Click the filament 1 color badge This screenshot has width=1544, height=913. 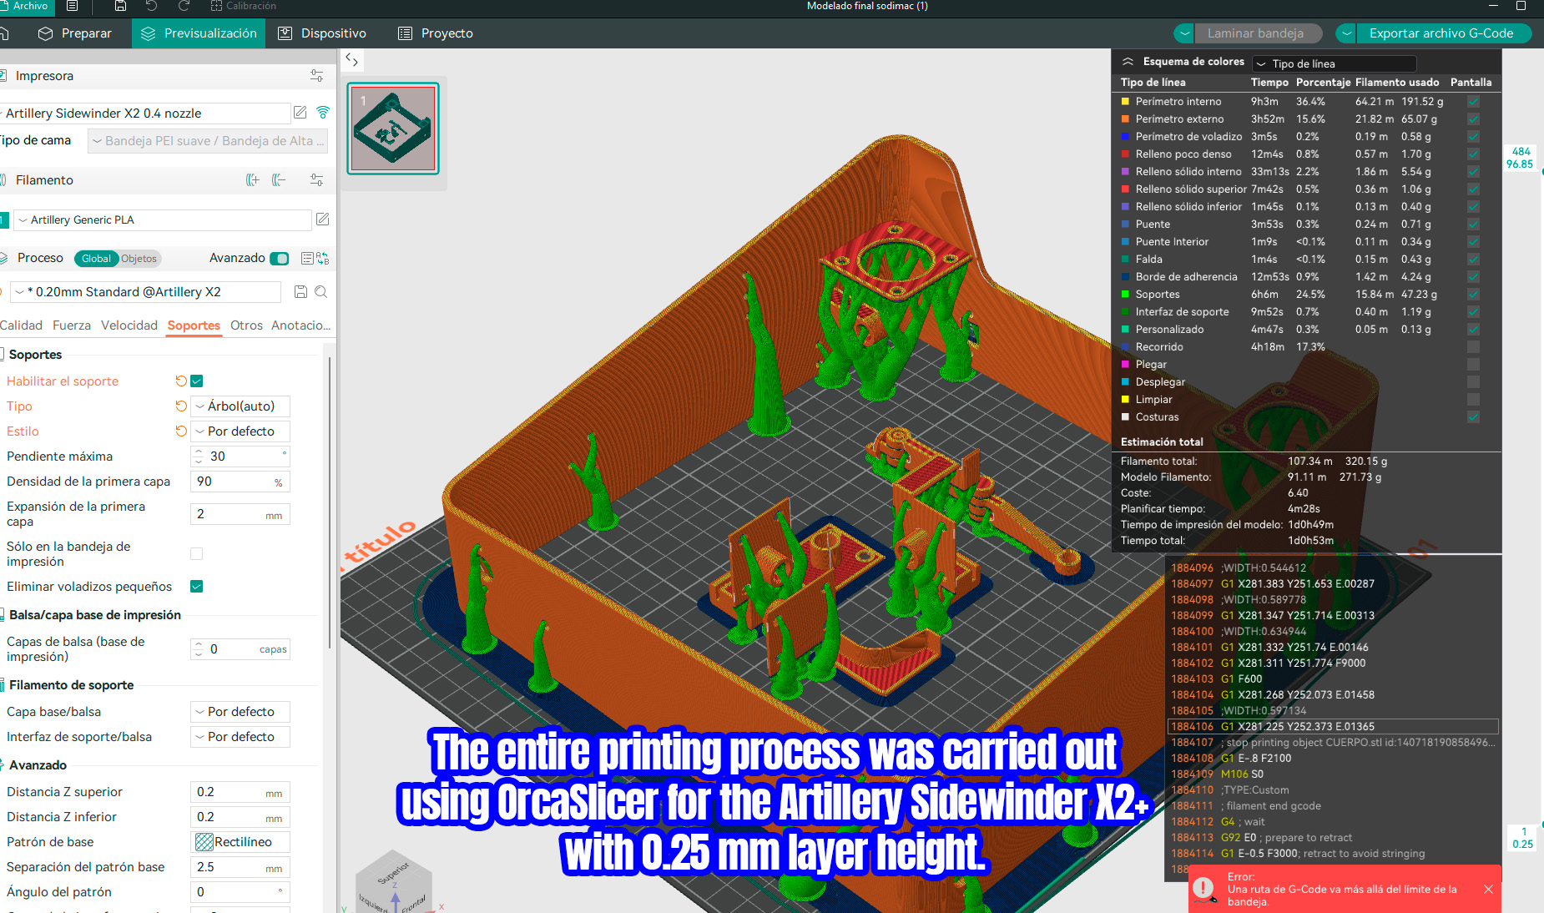coord(4,220)
